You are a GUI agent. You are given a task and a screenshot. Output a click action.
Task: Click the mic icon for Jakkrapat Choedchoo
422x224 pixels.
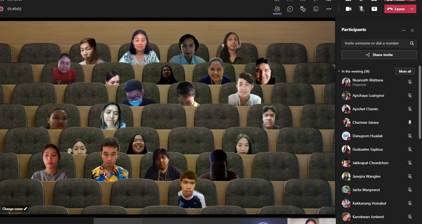[410, 163]
